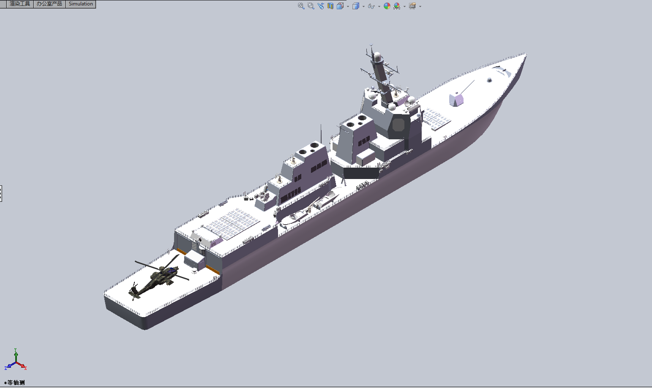Expand Hide/Show Items dropdown arrow
Screen dimensions: 652x388
point(379,6)
